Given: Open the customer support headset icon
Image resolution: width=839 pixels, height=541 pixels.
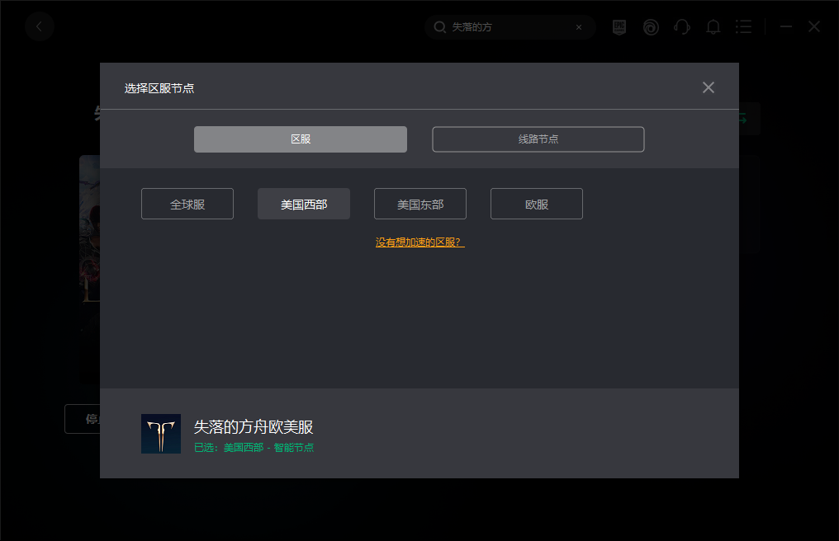Looking at the screenshot, I should point(682,26).
